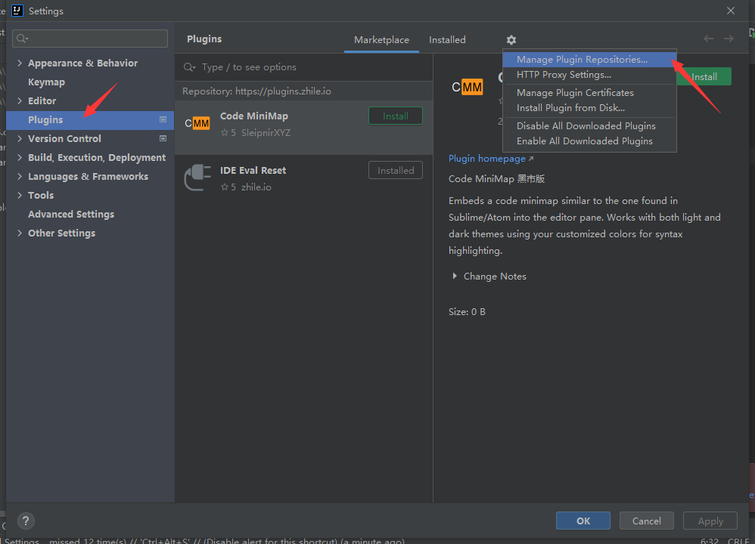The image size is (755, 544).
Task: Click the star rating of Code MiniMap
Action: (228, 133)
